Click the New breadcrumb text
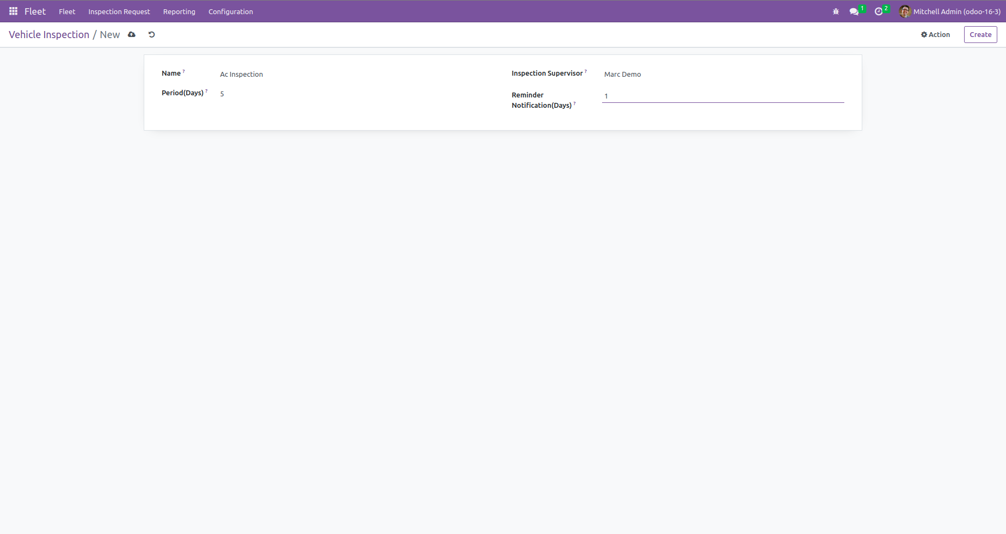 [x=110, y=35]
